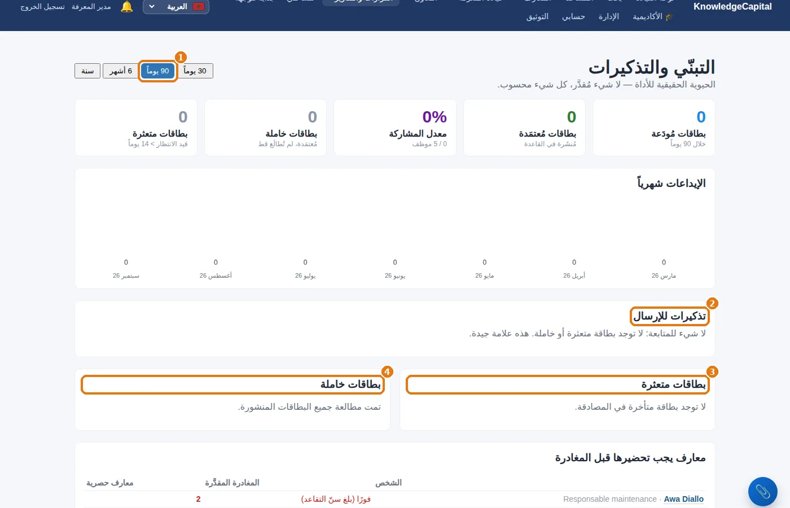Select the أغسطس 26 chart label
This screenshot has width=790, height=508.
216,275
